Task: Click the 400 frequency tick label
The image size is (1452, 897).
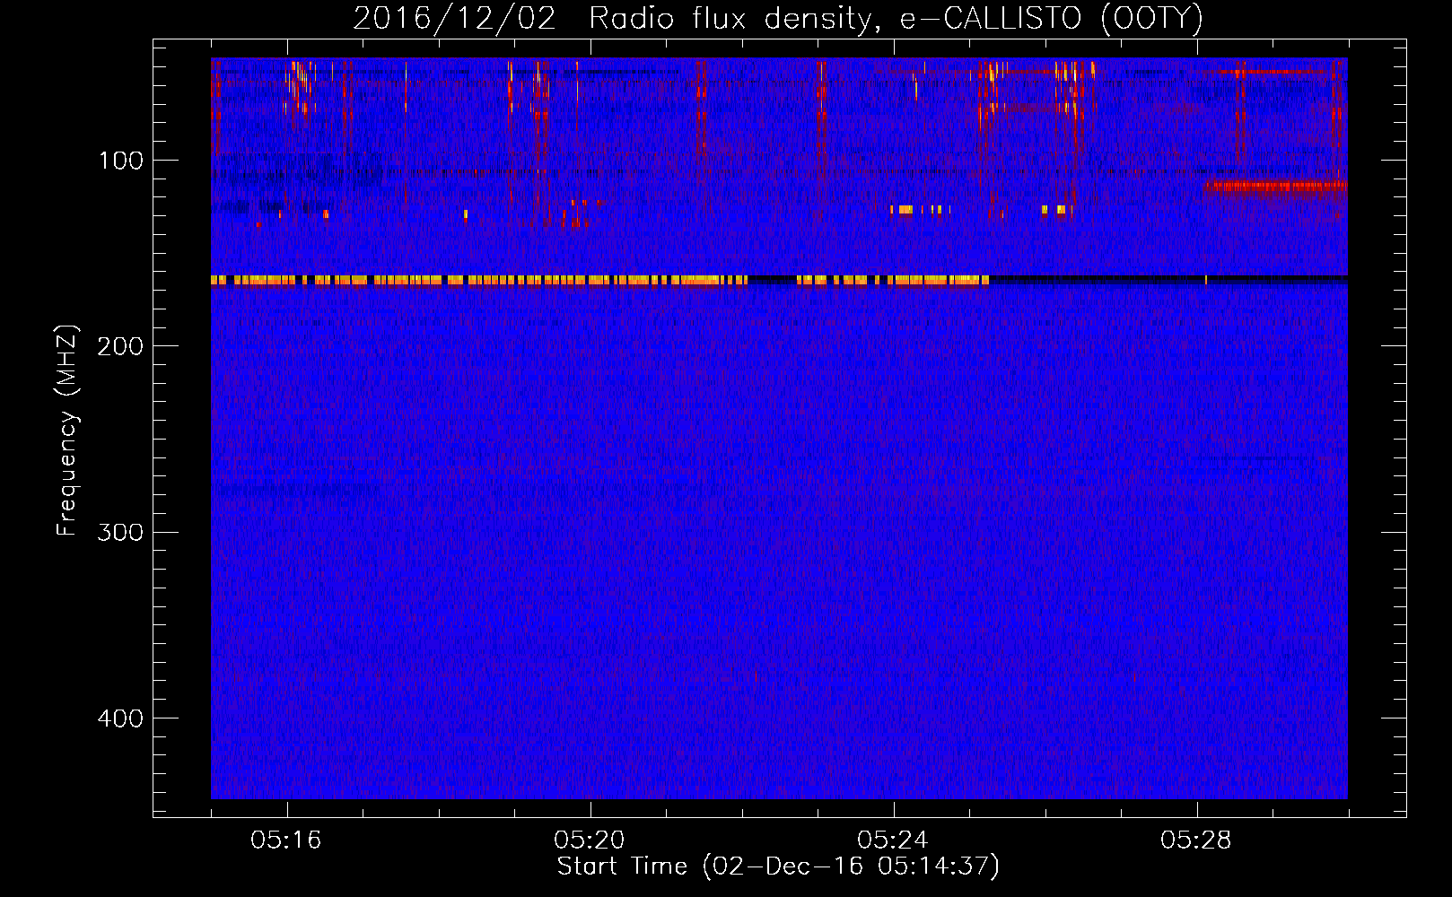Action: pos(120,718)
